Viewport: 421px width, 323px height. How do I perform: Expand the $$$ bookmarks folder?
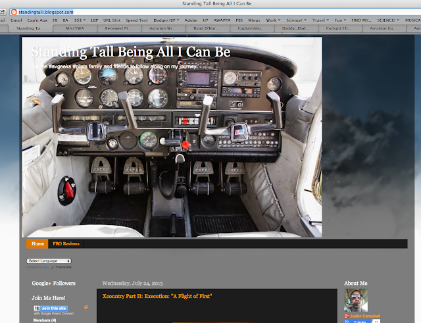(80, 20)
